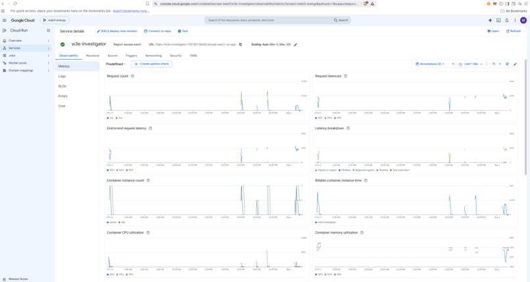Reset zoom with magnifier icon in toolbar
The image size is (530, 282).
point(494,64)
